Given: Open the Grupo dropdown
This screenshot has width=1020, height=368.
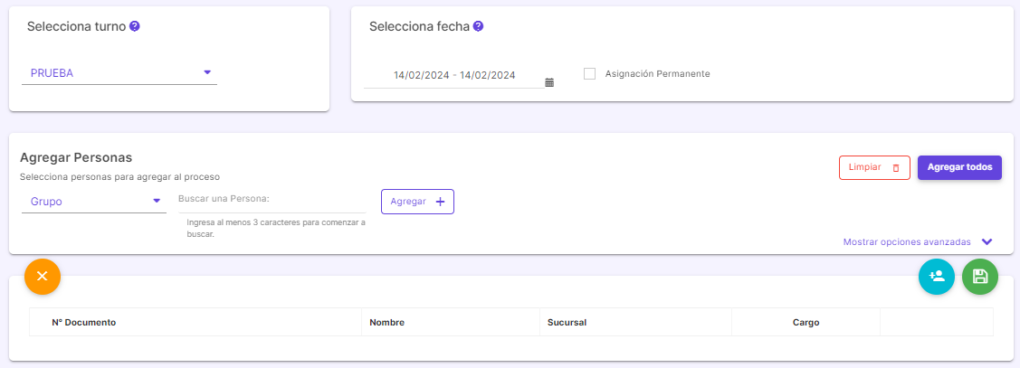Looking at the screenshot, I should [94, 202].
